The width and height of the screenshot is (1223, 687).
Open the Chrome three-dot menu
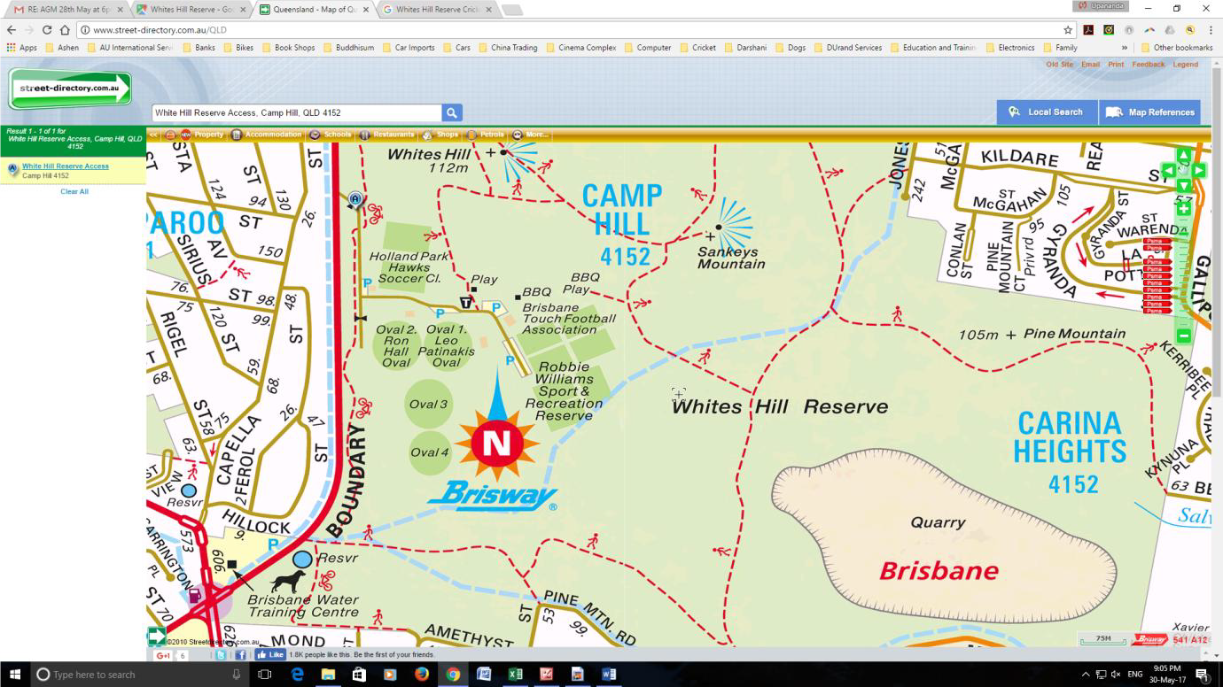click(x=1211, y=29)
